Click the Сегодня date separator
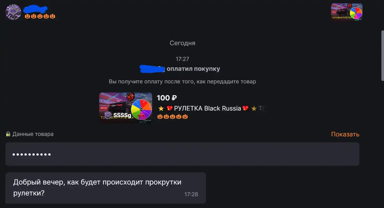 [x=182, y=43]
